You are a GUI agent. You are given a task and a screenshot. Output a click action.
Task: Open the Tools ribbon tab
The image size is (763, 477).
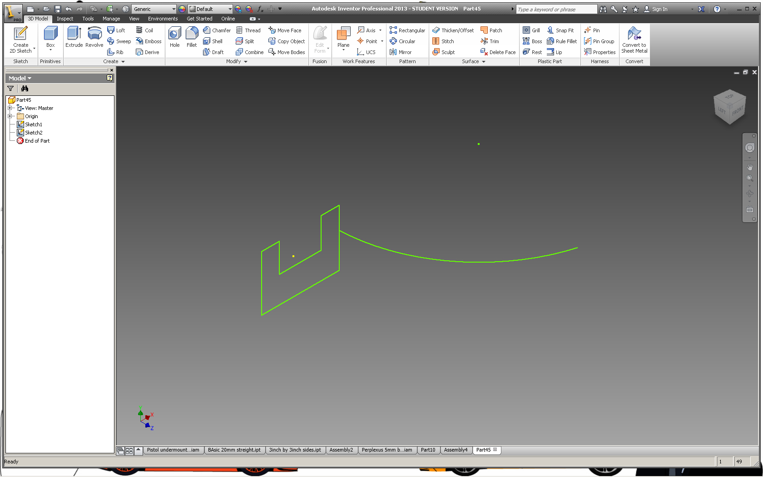click(x=88, y=19)
